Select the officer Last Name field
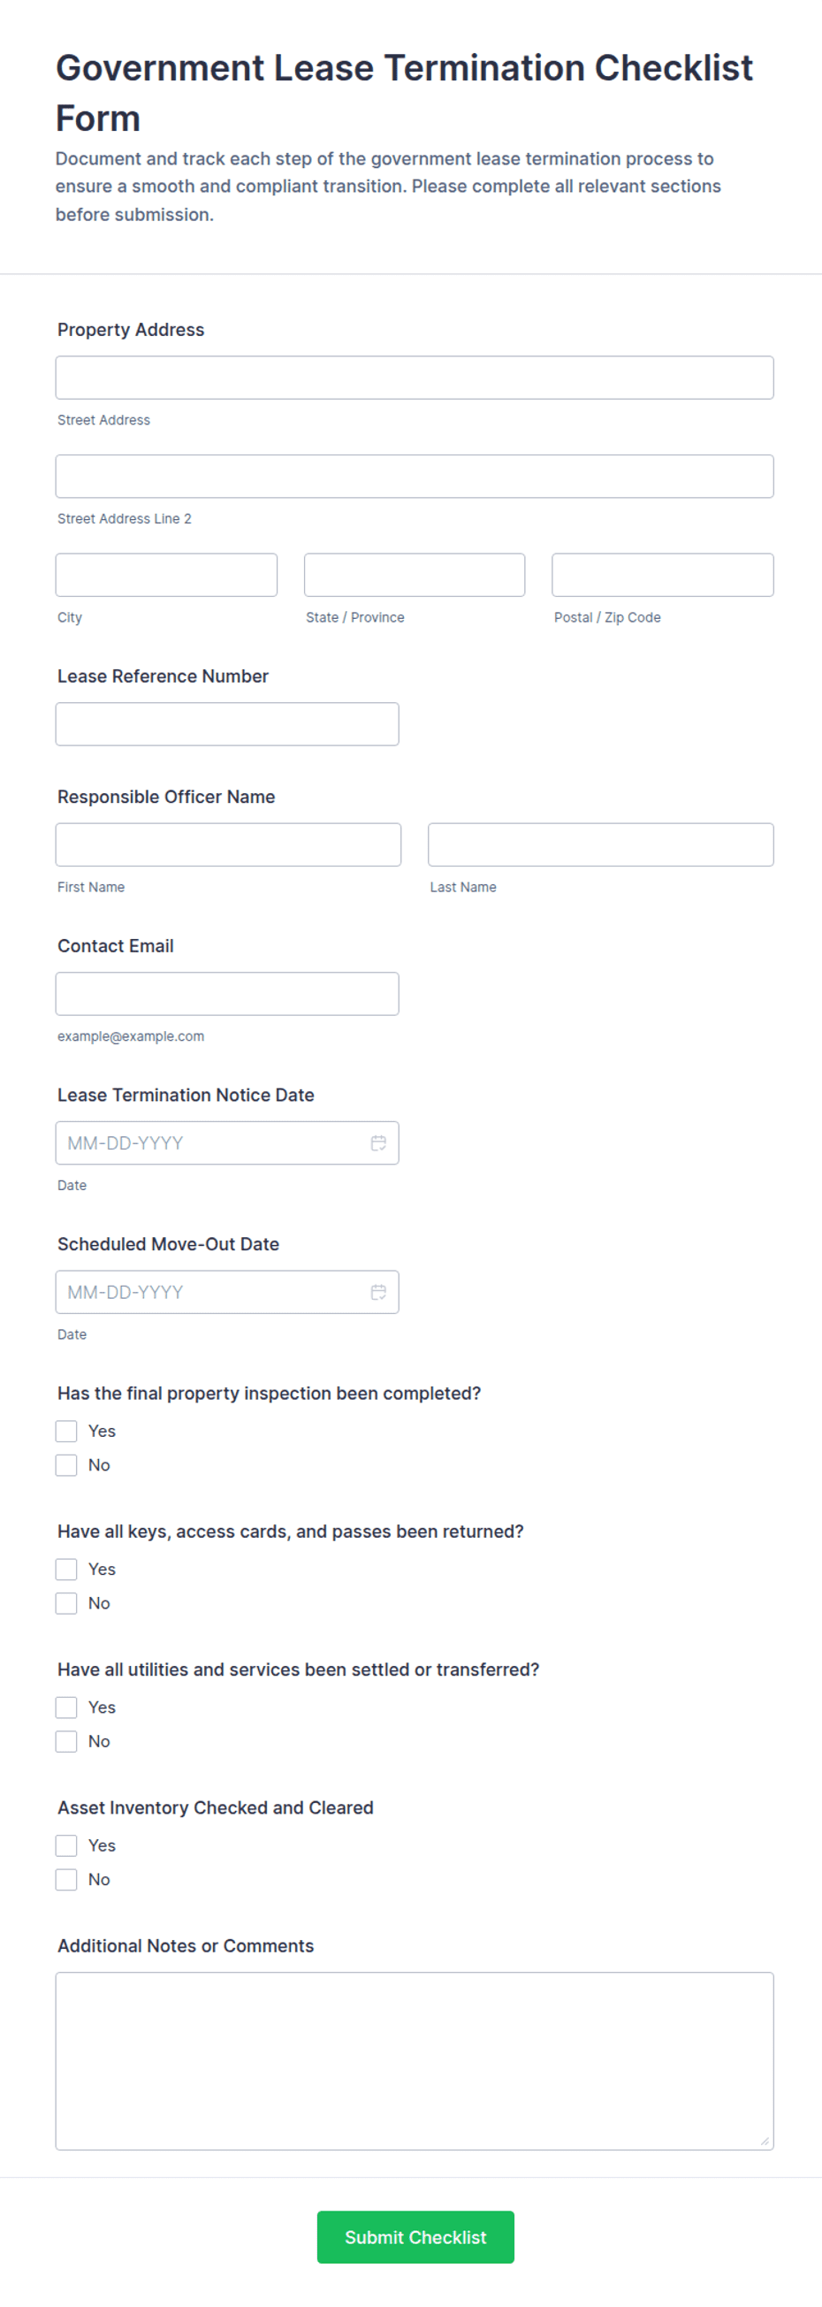 [601, 844]
